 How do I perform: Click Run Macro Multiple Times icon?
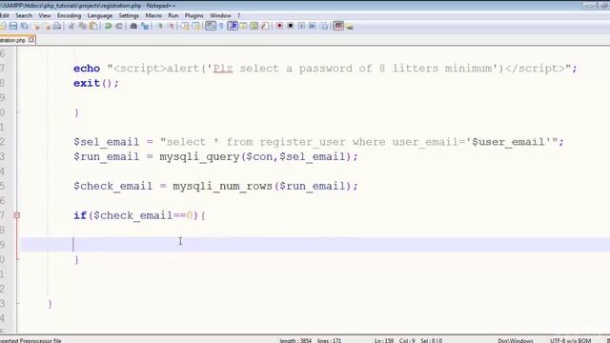coord(313,26)
